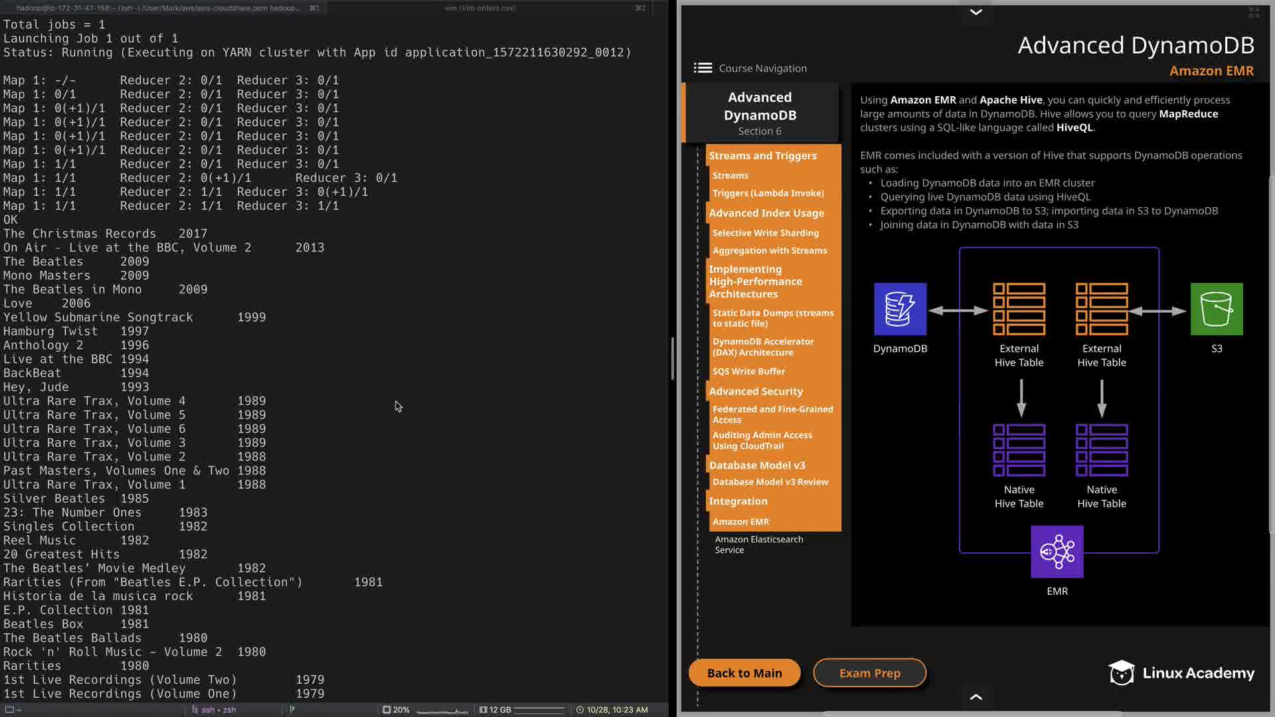Open Course Navigation hamburger icon

pyautogui.click(x=703, y=68)
